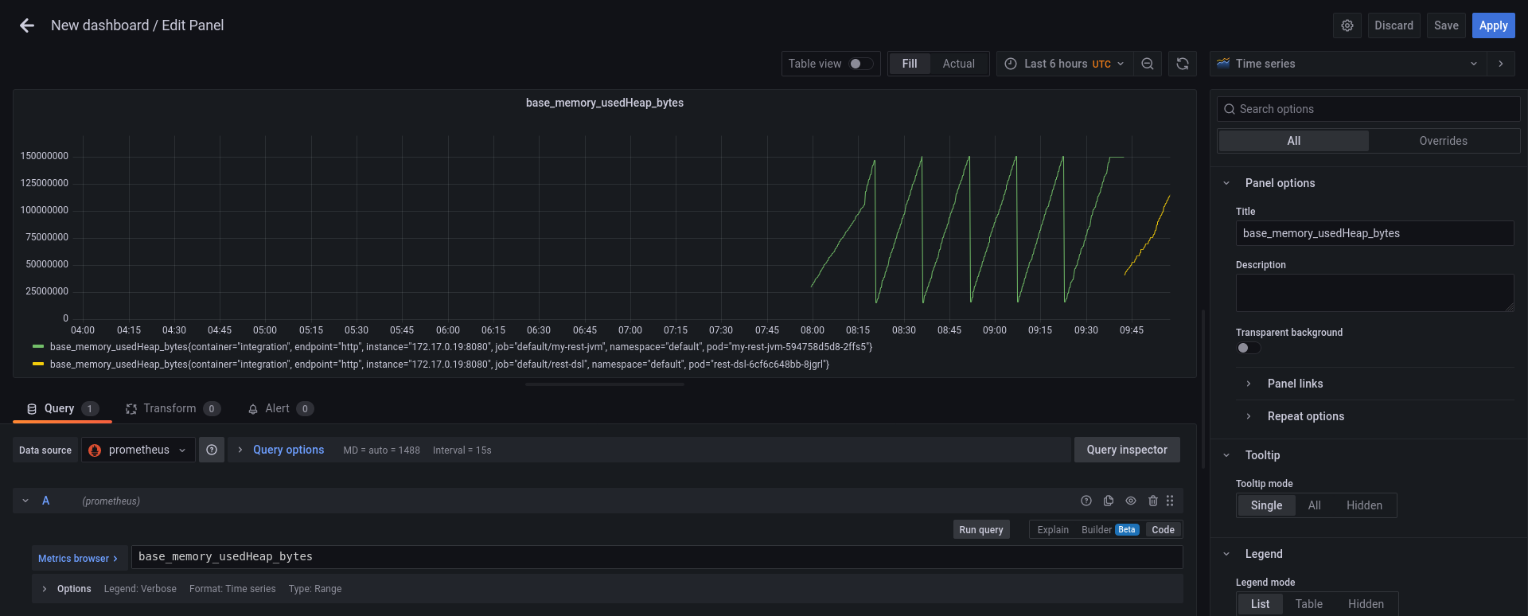Delete query A with the trash icon
The width and height of the screenshot is (1528, 616).
1153,501
